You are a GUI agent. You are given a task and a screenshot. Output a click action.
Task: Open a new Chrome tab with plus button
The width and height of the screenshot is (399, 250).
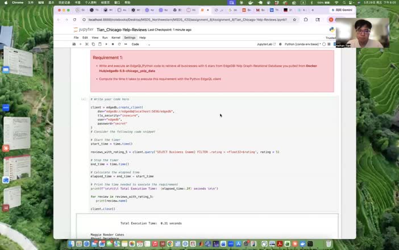[313, 10]
